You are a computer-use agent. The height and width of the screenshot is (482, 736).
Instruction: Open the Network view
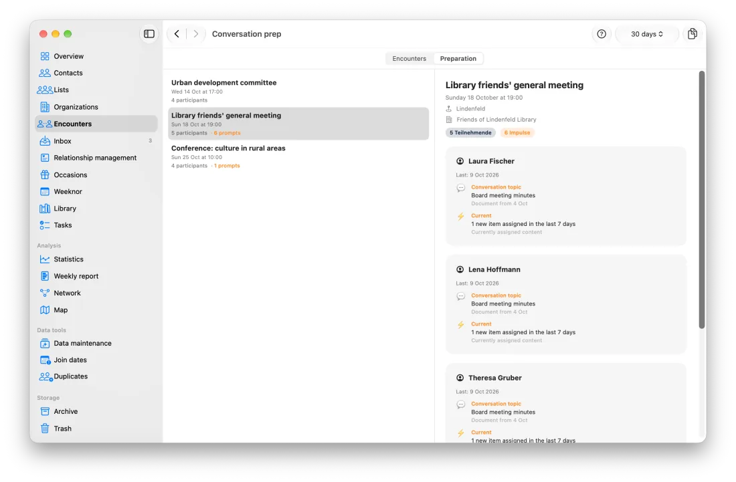(96, 293)
